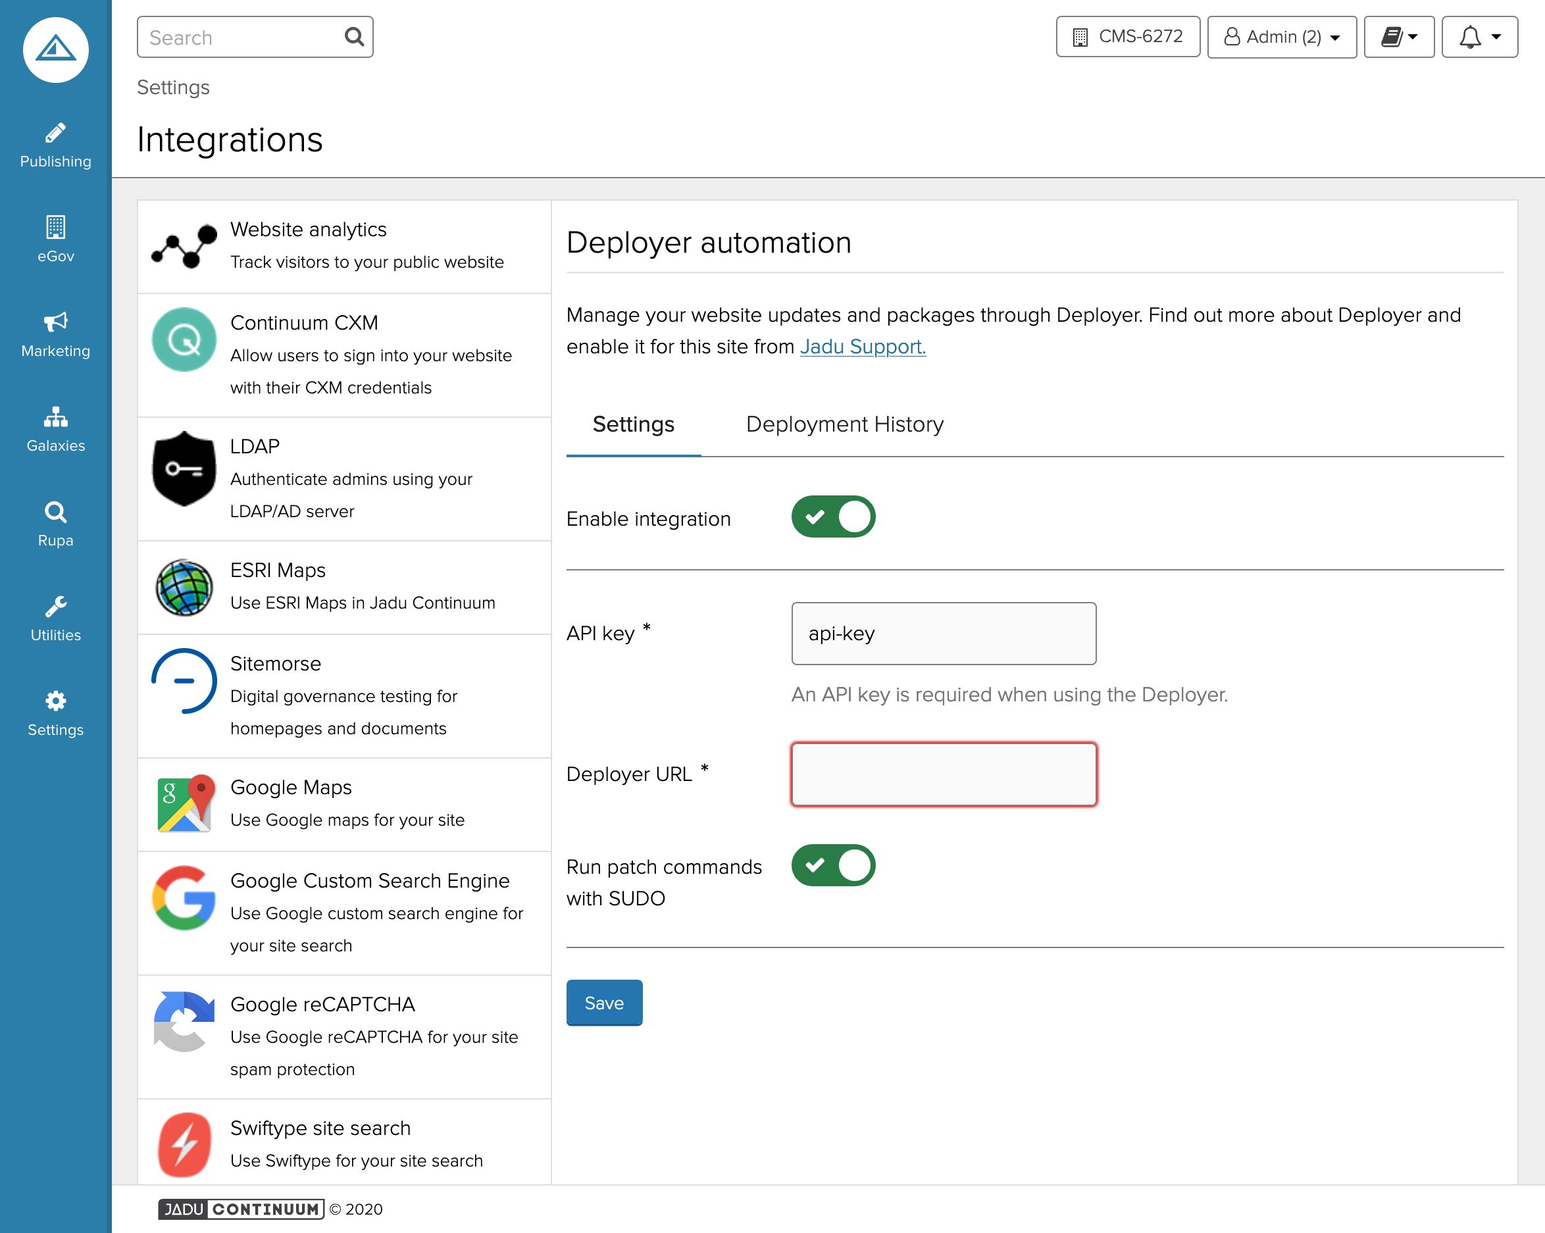Click the blue Save button

click(603, 1002)
